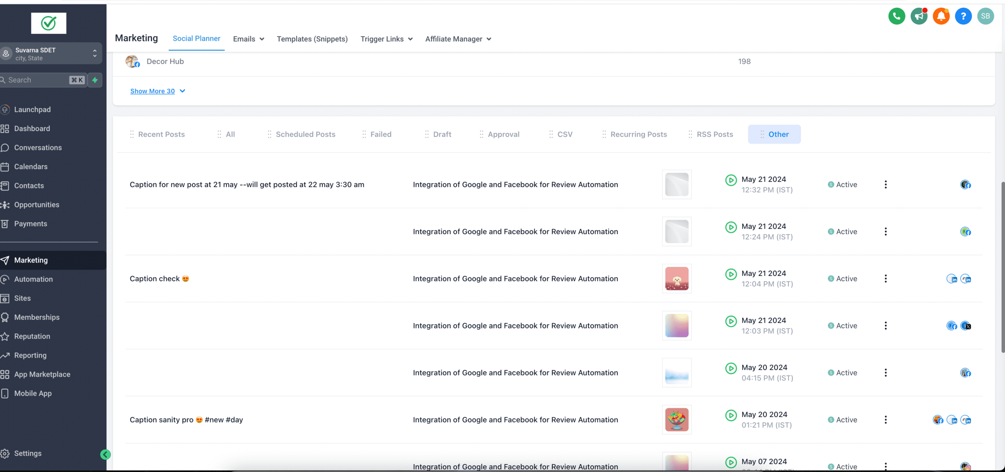Select the CSV tab
The height and width of the screenshot is (472, 1005).
coord(561,134)
